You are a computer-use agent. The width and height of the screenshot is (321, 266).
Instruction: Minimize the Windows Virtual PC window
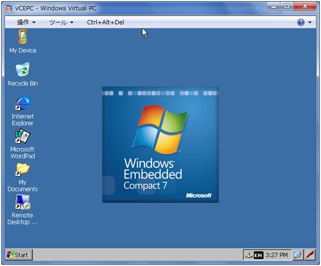[x=274, y=7]
